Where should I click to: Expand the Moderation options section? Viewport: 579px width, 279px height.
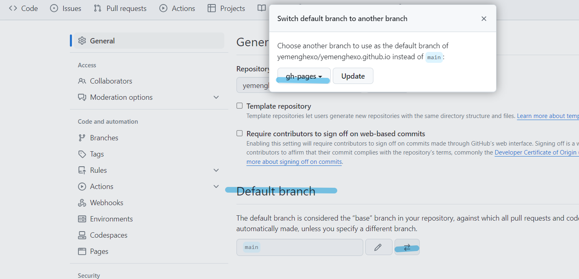pyautogui.click(x=216, y=97)
